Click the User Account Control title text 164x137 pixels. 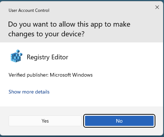pos(29,10)
